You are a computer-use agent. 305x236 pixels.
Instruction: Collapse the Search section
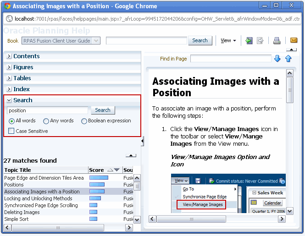(x=9, y=100)
